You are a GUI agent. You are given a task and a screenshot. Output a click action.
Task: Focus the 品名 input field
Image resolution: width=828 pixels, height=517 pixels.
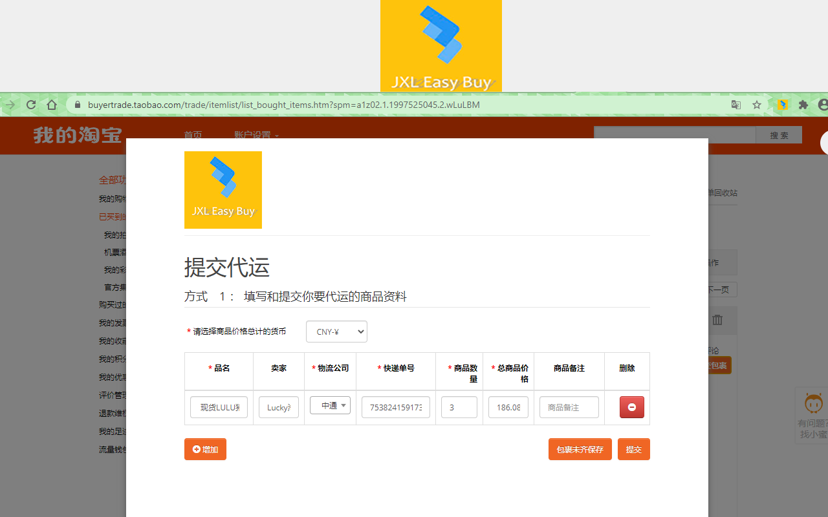(x=219, y=407)
